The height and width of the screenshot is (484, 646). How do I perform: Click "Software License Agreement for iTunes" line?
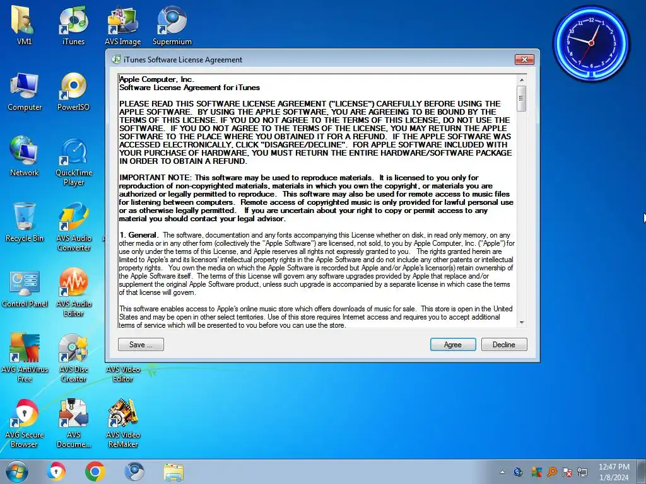tap(189, 87)
